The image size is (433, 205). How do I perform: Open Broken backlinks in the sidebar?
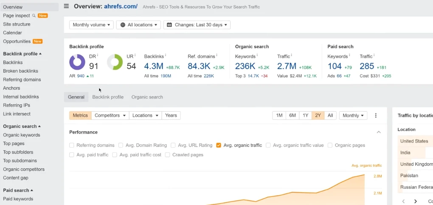click(x=20, y=71)
